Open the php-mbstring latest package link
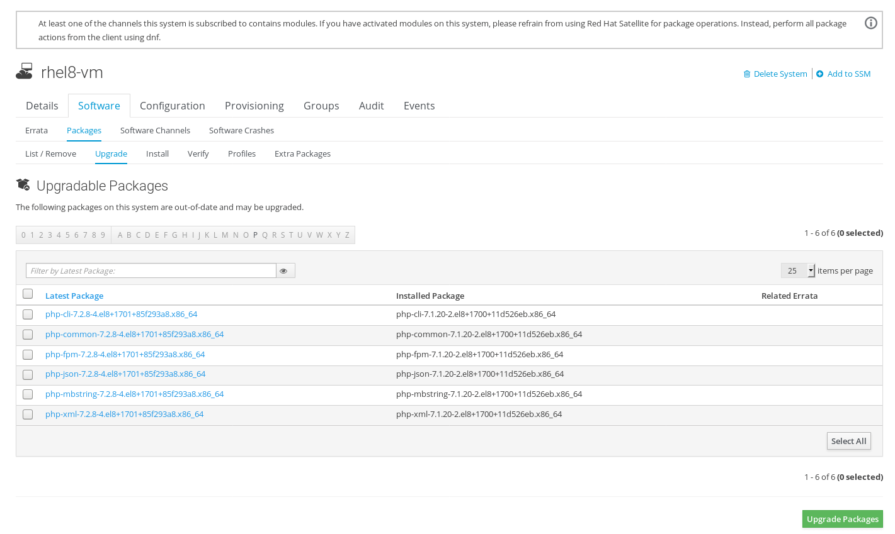 click(135, 394)
